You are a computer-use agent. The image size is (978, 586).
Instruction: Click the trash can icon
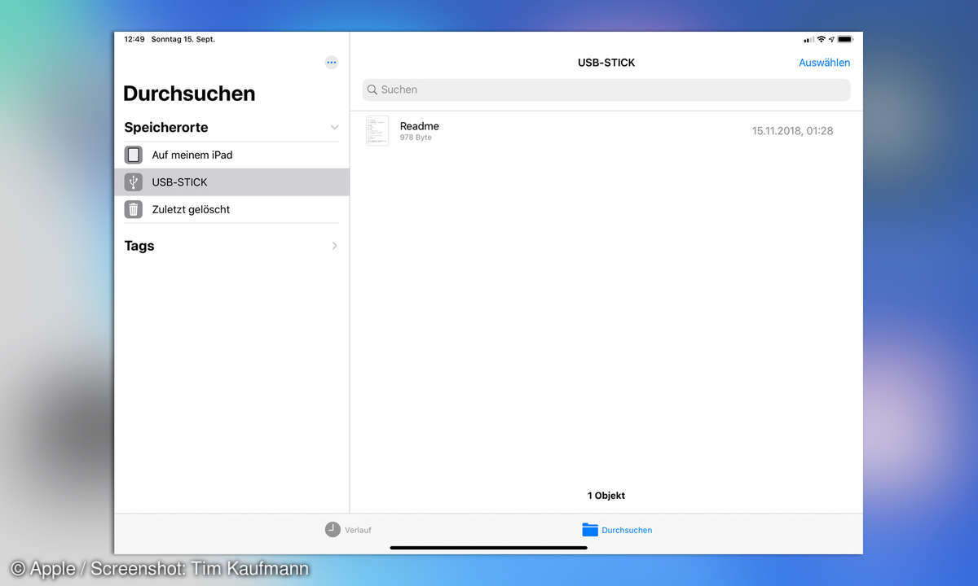click(x=134, y=209)
